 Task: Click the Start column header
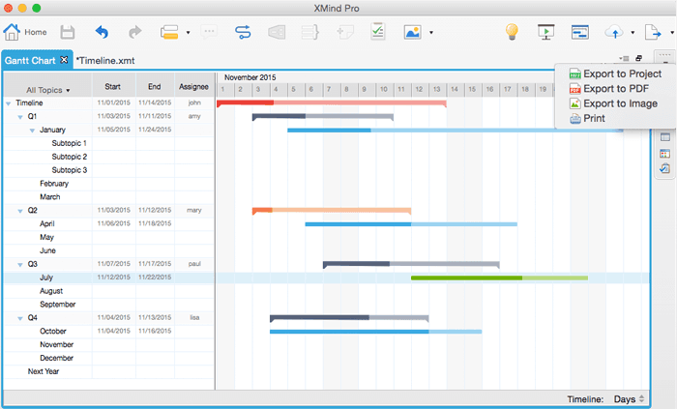(113, 87)
